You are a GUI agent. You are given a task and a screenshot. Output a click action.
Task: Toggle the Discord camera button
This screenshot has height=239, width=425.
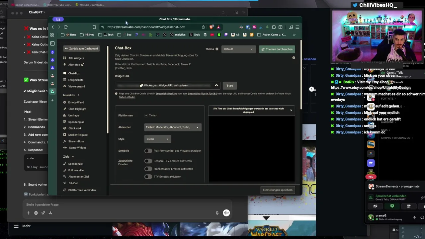375,206
